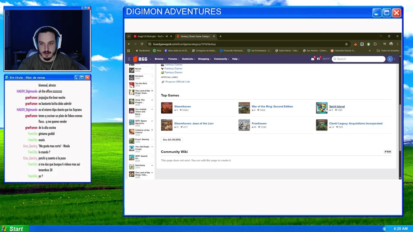Open the Cartagena de Indias bookmark
Viewport: 413px width, 232px height.
[204, 51]
